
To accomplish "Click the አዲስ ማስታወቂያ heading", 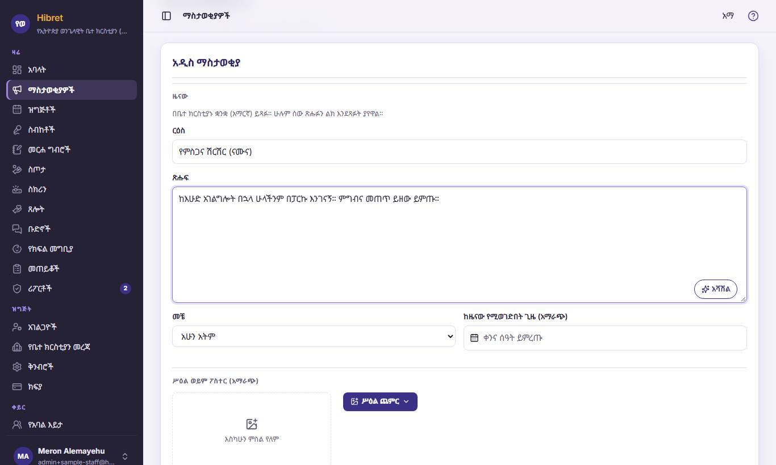I will pos(206,62).
